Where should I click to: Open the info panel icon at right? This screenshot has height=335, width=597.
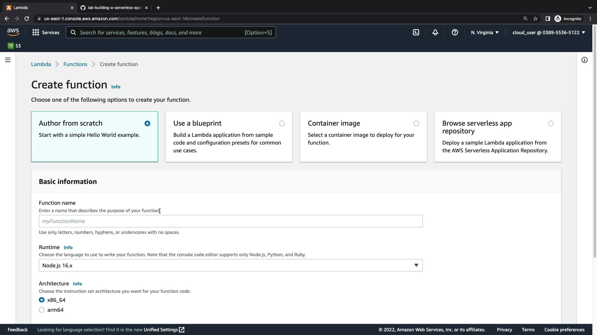pos(584,60)
